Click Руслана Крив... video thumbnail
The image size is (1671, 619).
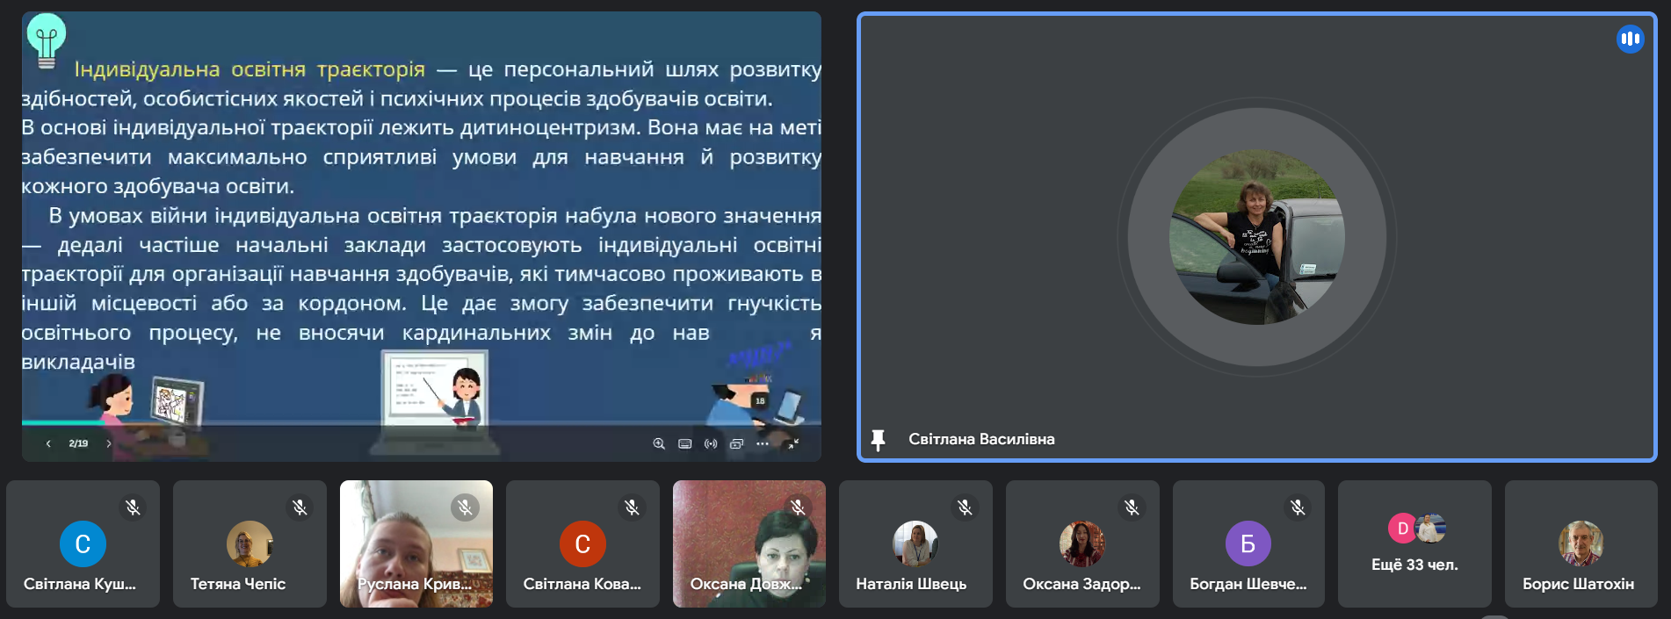416,544
